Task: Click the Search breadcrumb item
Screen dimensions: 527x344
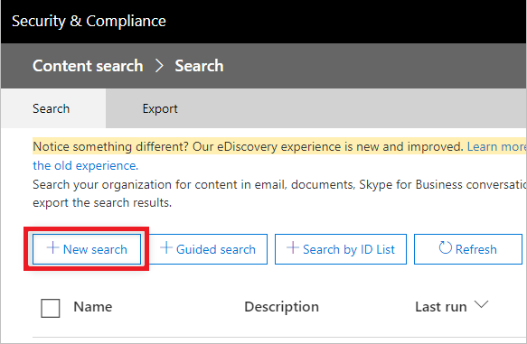Action: tap(199, 66)
